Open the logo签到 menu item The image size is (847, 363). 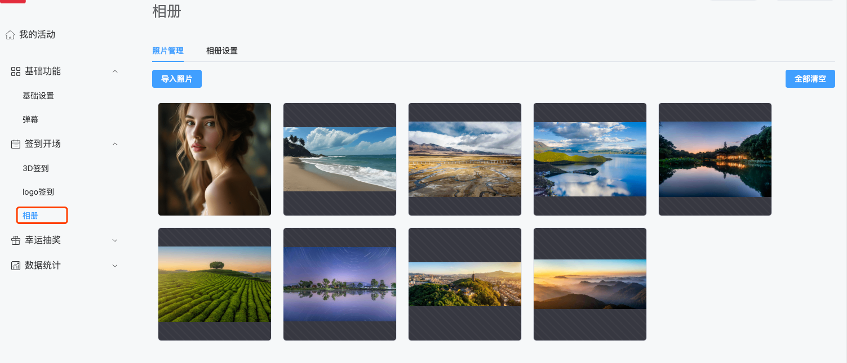(x=38, y=192)
